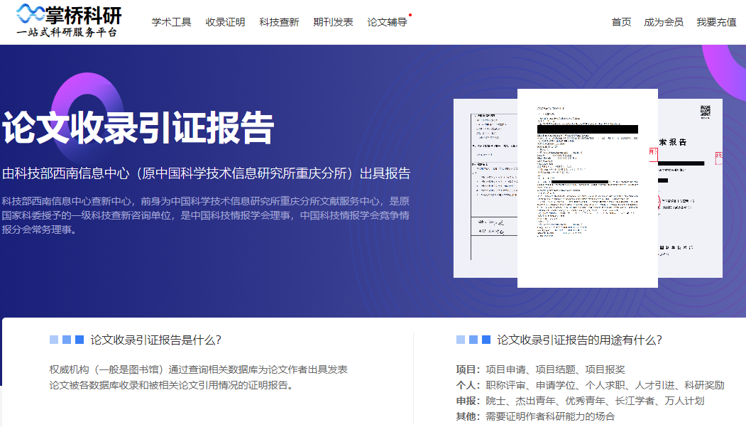Open the 科技查新 menu
Image resolution: width=746 pixels, height=427 pixels.
(279, 22)
